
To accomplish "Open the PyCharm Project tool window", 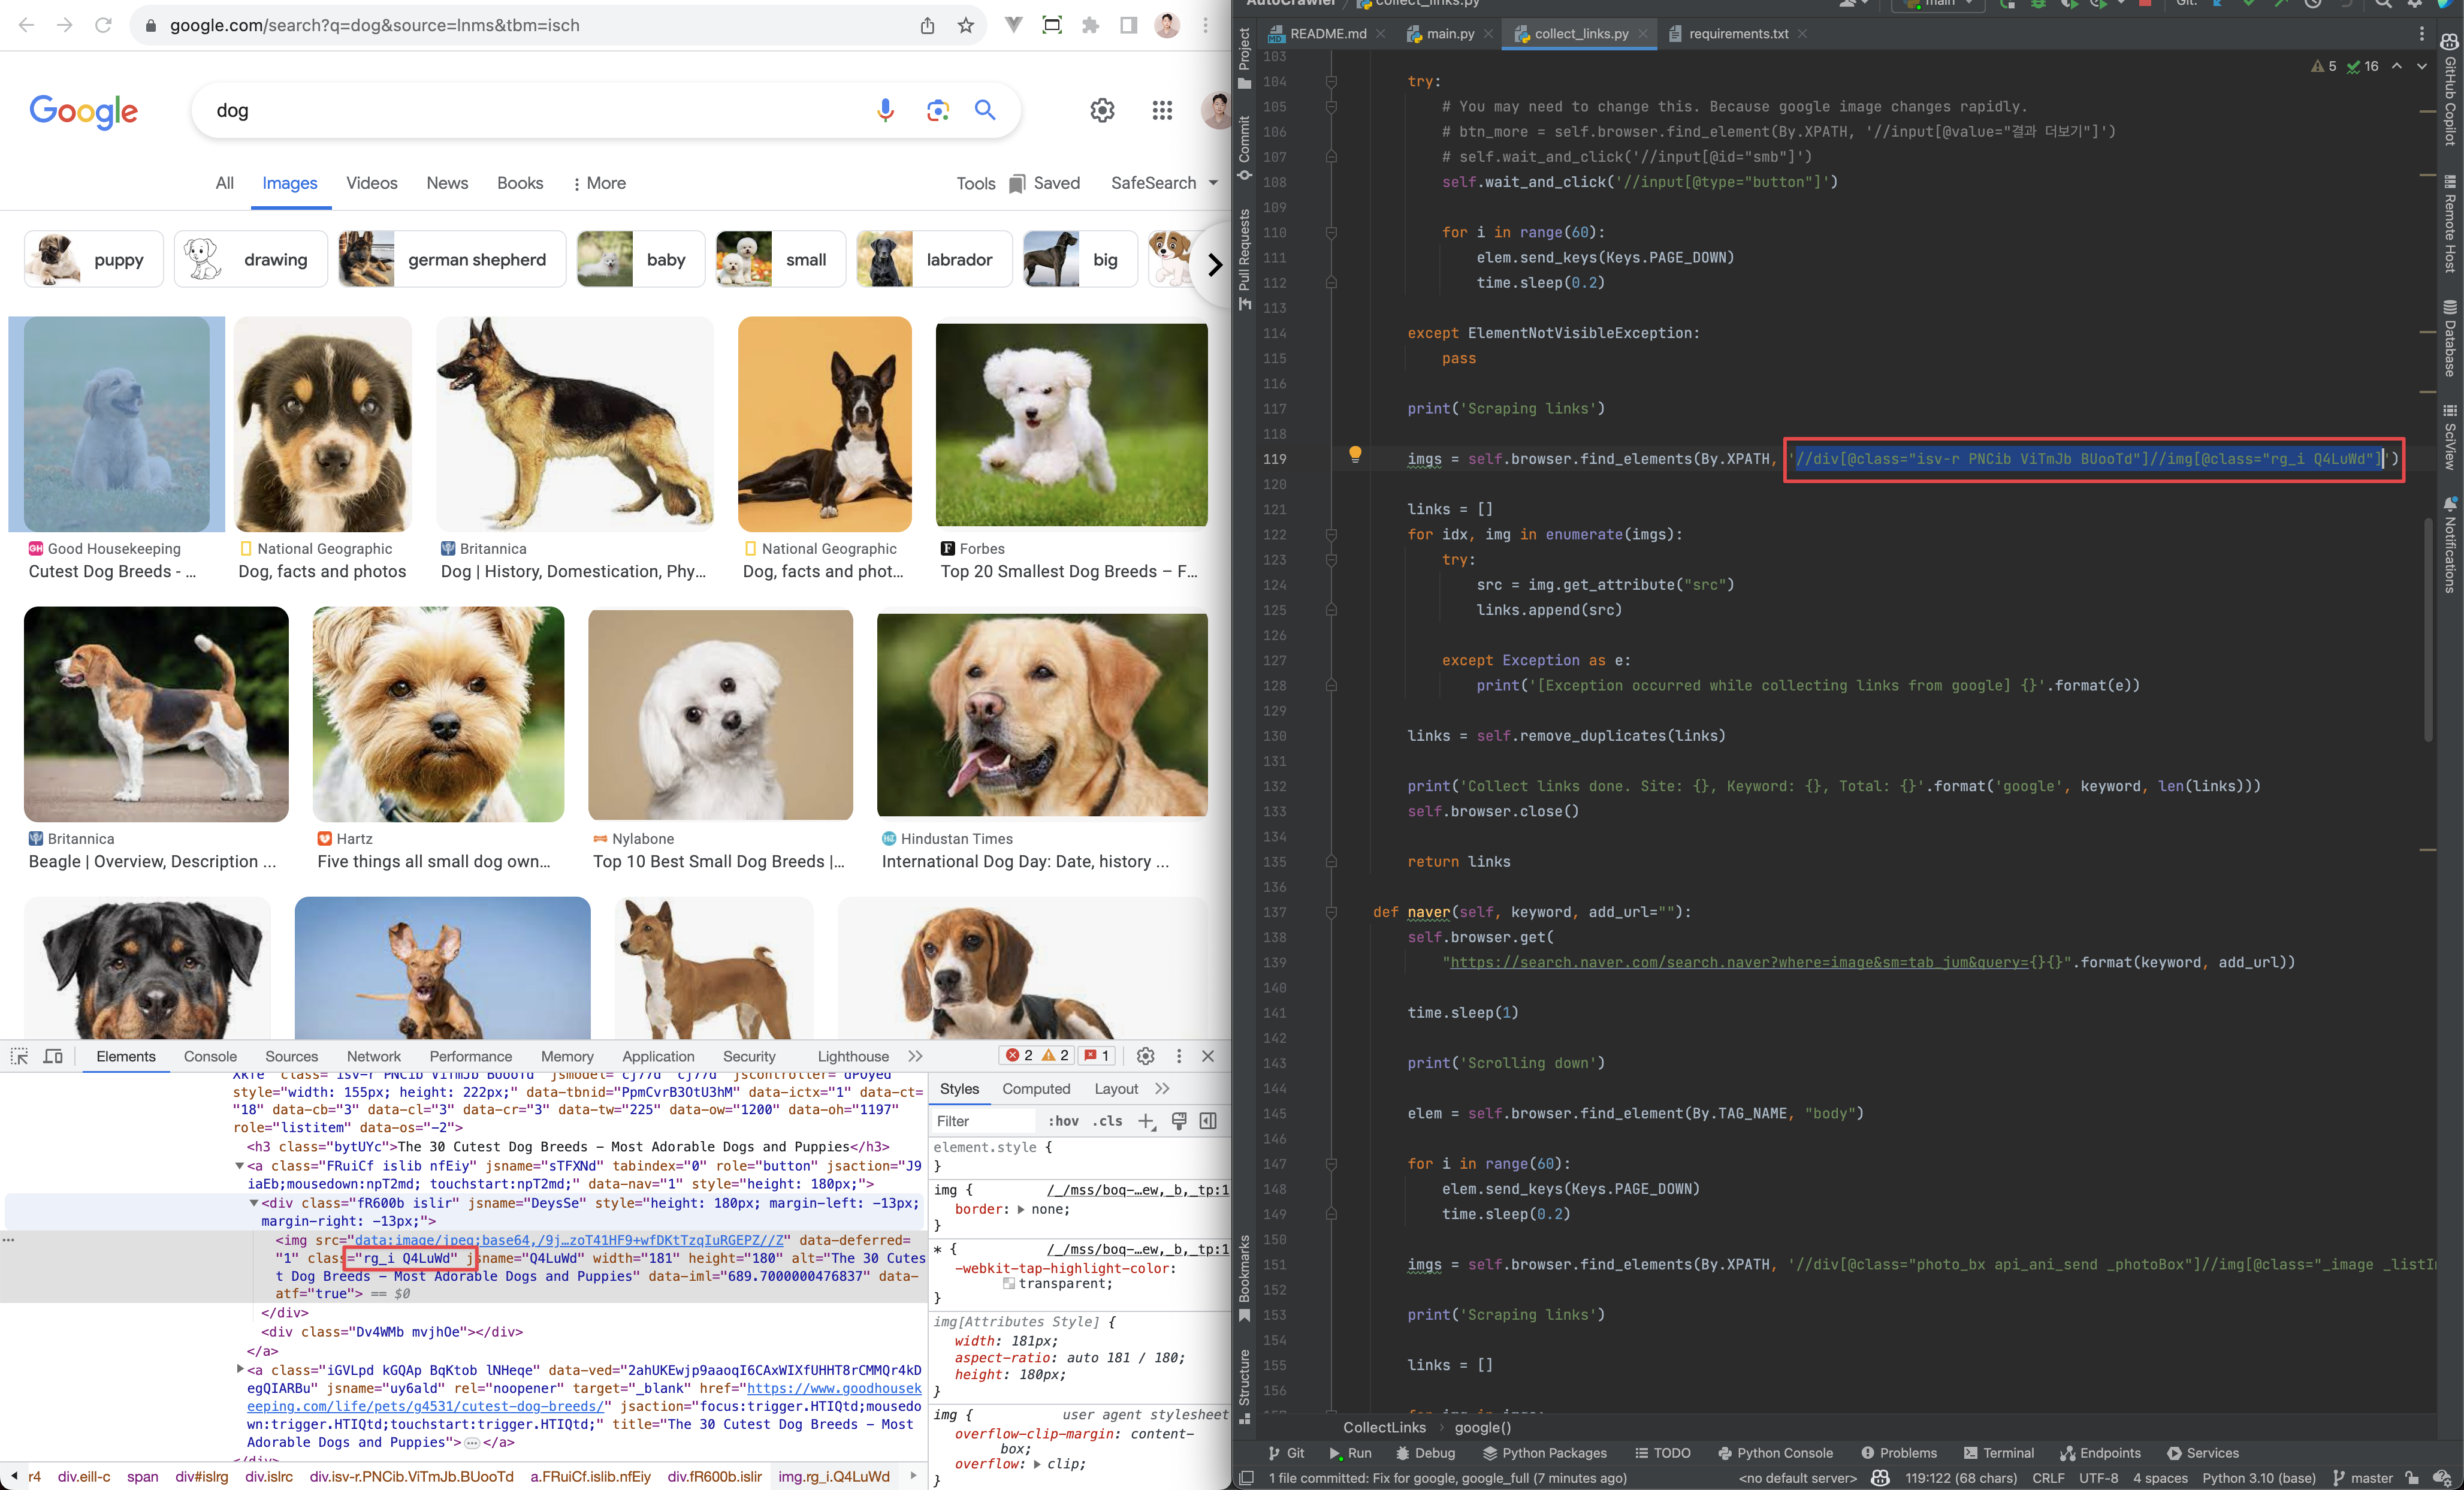I will pyautogui.click(x=1244, y=60).
